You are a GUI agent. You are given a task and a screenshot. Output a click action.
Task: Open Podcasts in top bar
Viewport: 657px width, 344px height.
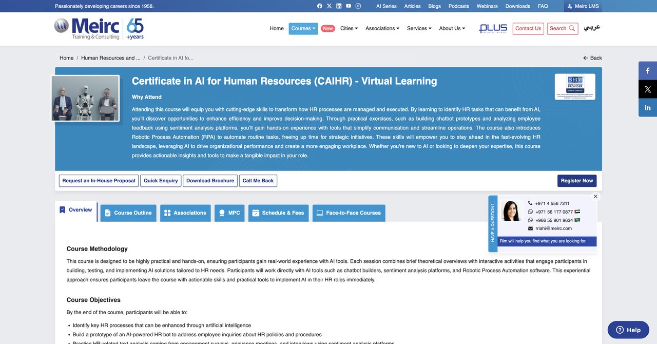459,6
